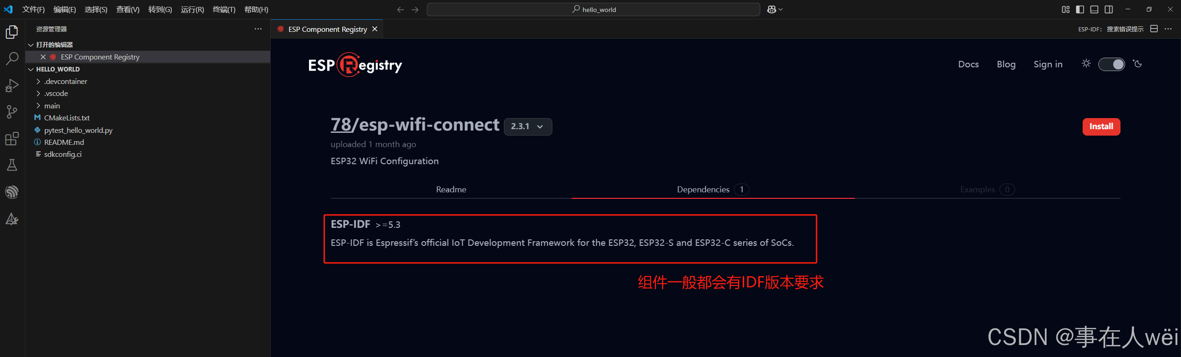
Task: Open the ESP-IDF Espressif sidebar icon
Action: point(12,192)
